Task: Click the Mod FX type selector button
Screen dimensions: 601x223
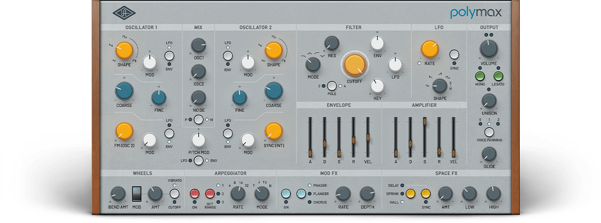Action: coord(301,194)
